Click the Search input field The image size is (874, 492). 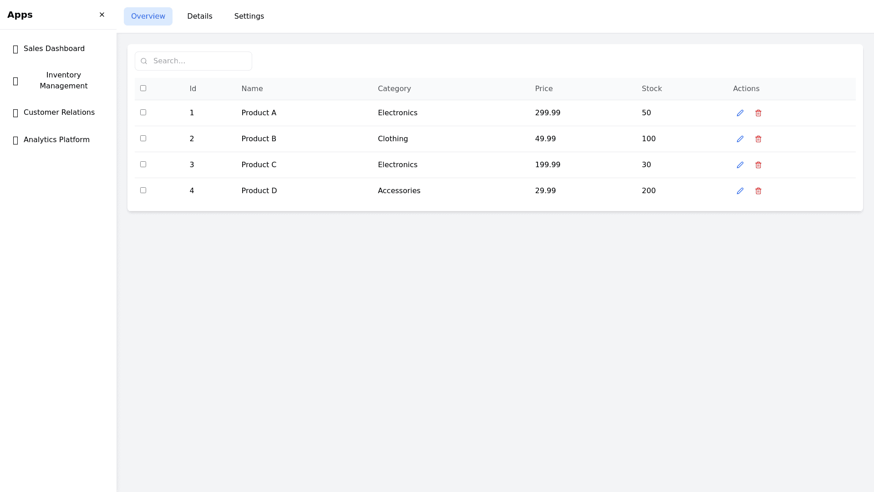tap(200, 61)
